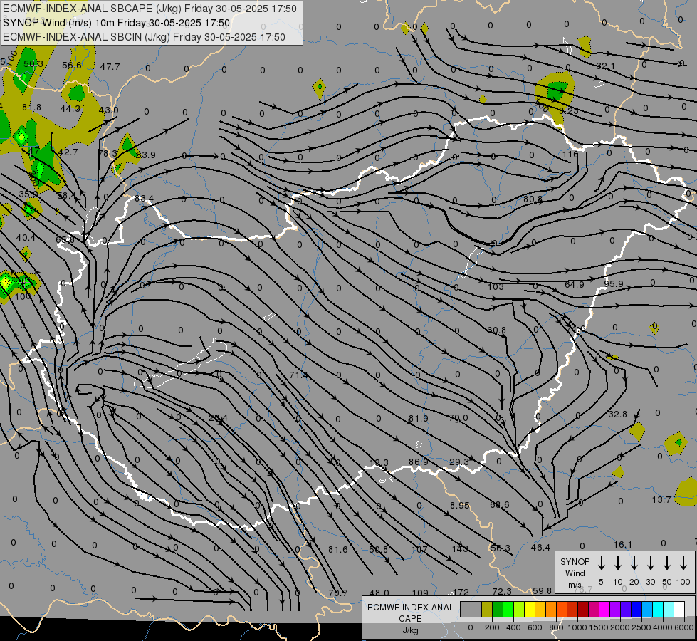Click the map value 71.4

coord(298,375)
